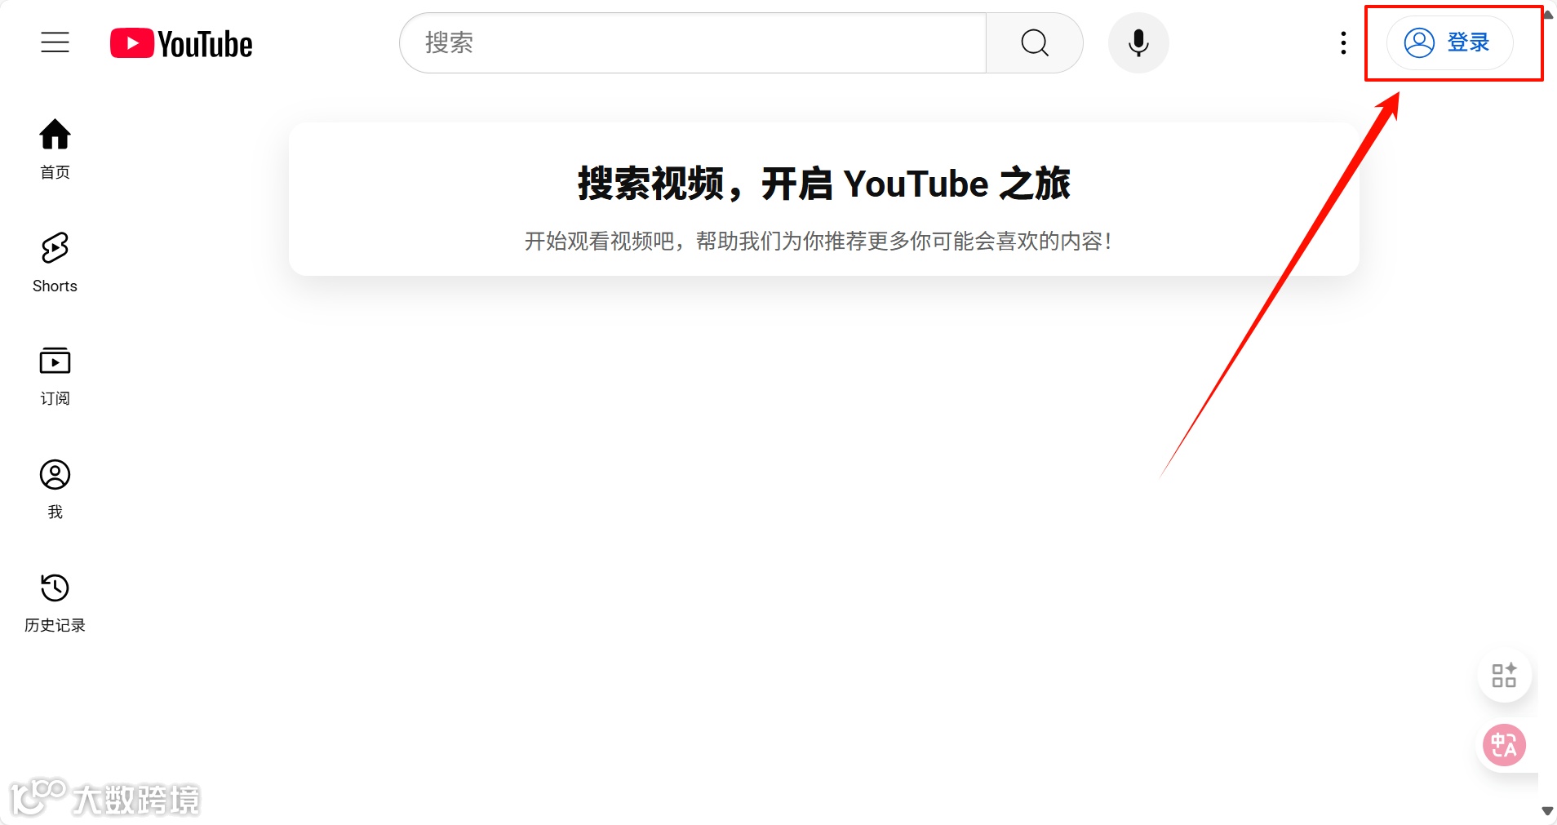
Task: Open 订阅 subscriptions in sidebar
Action: [x=55, y=375]
